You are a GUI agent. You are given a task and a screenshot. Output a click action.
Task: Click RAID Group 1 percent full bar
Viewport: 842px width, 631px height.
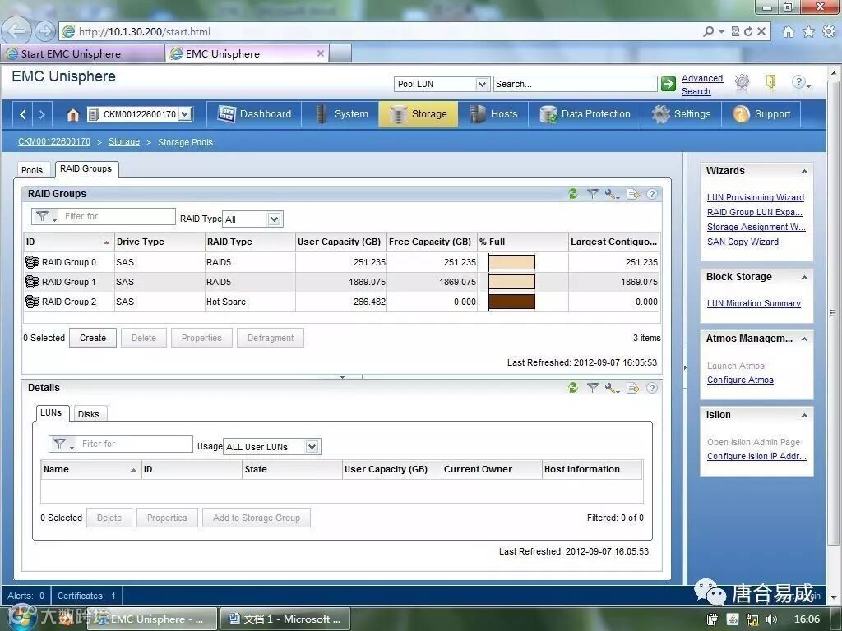pyautogui.click(x=511, y=282)
